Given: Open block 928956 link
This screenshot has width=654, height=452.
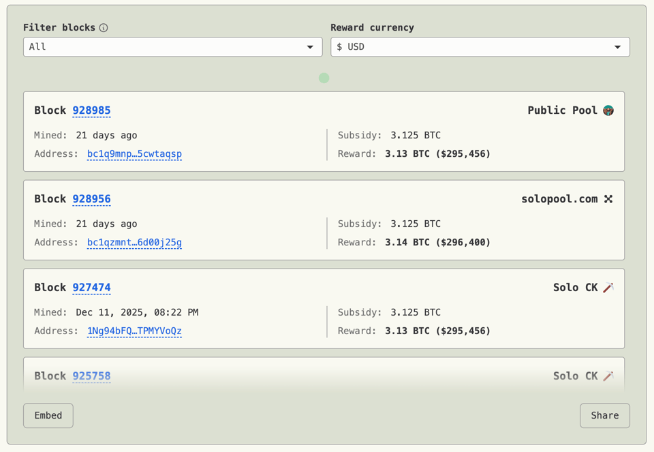Looking at the screenshot, I should (x=91, y=199).
